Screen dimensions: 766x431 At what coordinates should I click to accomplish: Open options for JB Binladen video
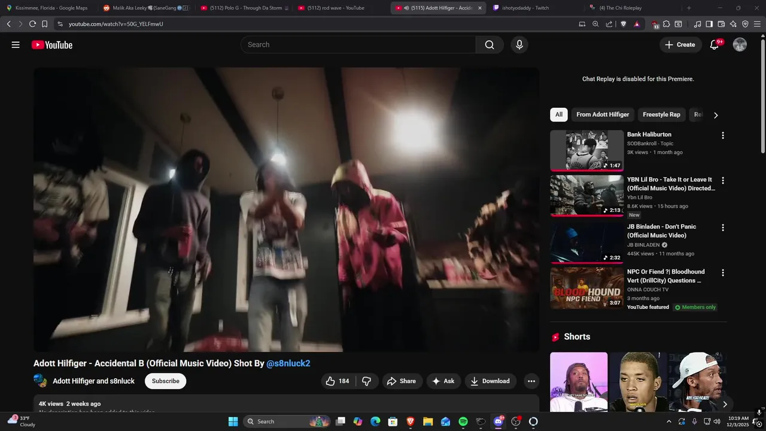coord(722,227)
